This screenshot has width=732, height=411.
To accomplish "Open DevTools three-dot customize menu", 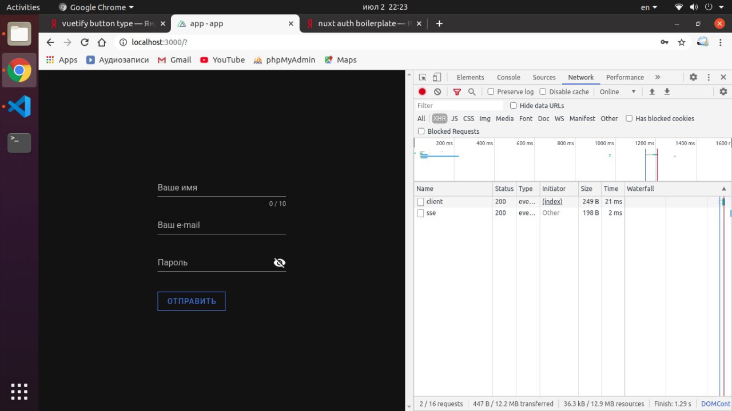I will pyautogui.click(x=709, y=77).
